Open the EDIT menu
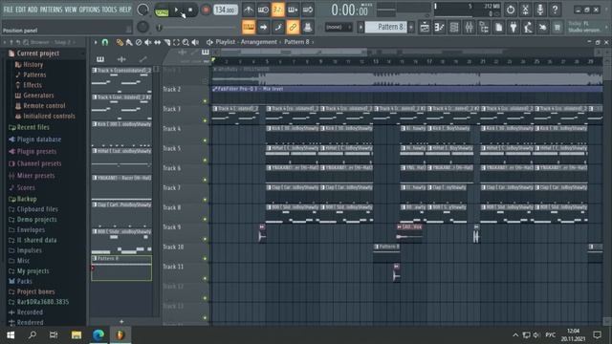 click(x=21, y=10)
